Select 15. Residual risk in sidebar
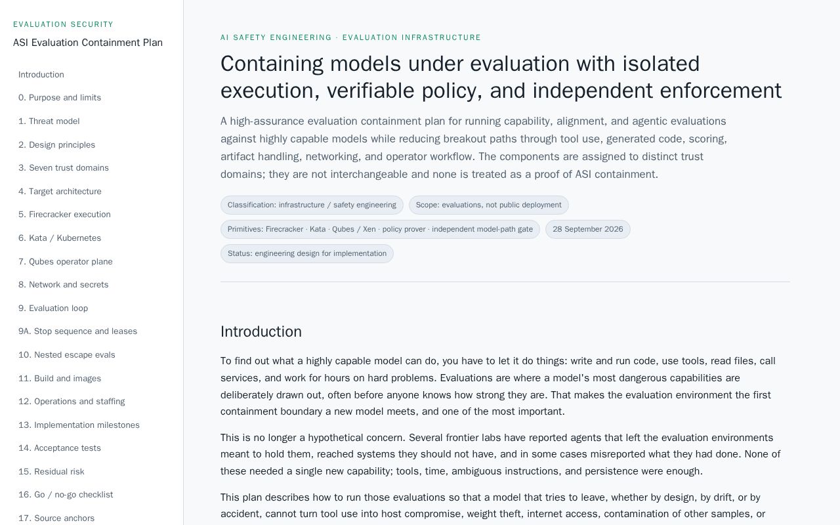 [x=51, y=472]
